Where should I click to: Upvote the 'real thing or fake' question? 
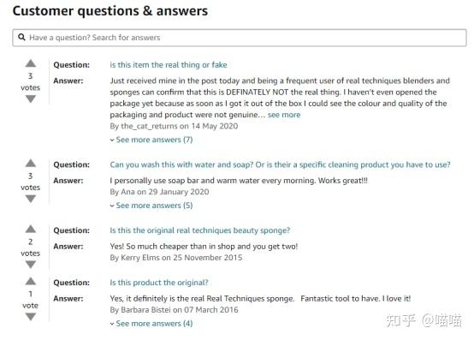[31, 63]
